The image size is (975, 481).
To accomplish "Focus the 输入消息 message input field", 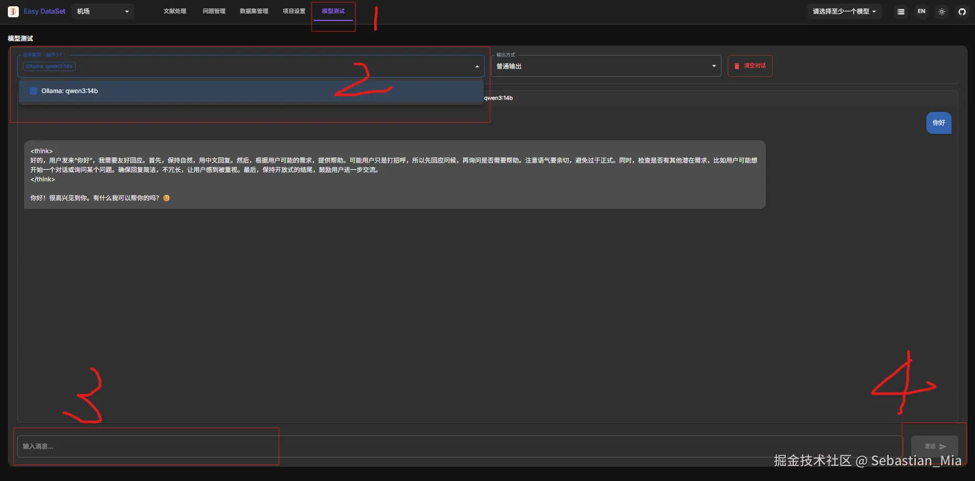I will (x=460, y=446).
